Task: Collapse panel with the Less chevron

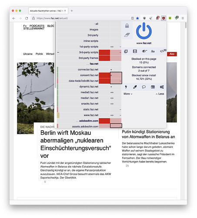Action: click(160, 94)
